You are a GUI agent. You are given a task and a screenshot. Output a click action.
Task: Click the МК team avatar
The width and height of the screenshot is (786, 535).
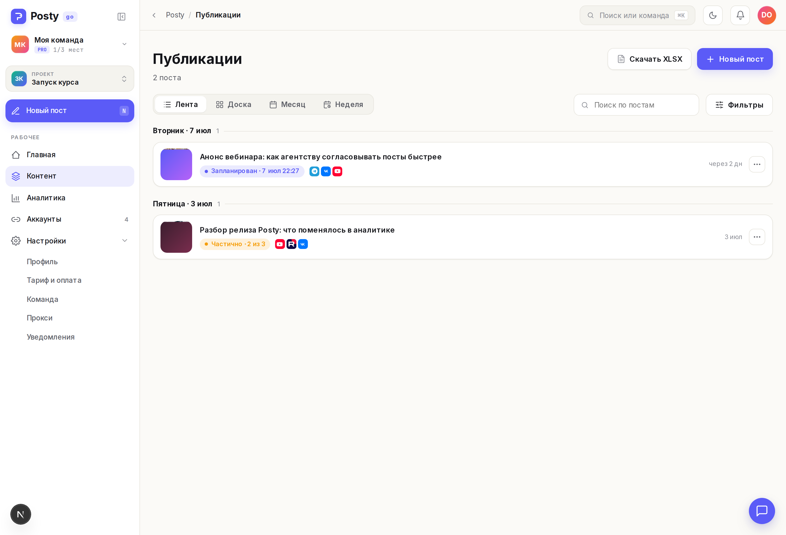20,44
